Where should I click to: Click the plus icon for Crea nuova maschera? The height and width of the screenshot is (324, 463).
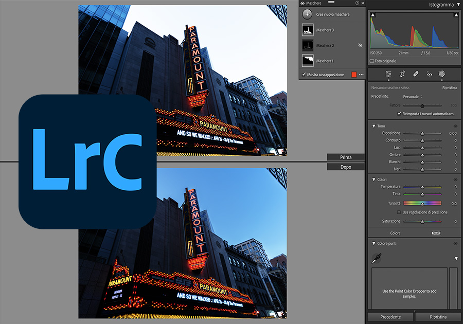(308, 14)
